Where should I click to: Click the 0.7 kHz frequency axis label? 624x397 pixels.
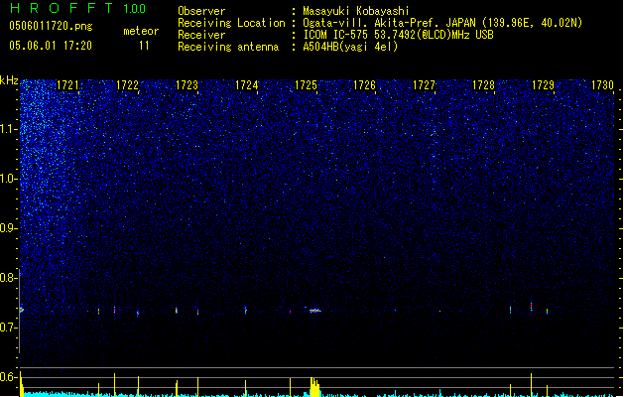[8, 328]
